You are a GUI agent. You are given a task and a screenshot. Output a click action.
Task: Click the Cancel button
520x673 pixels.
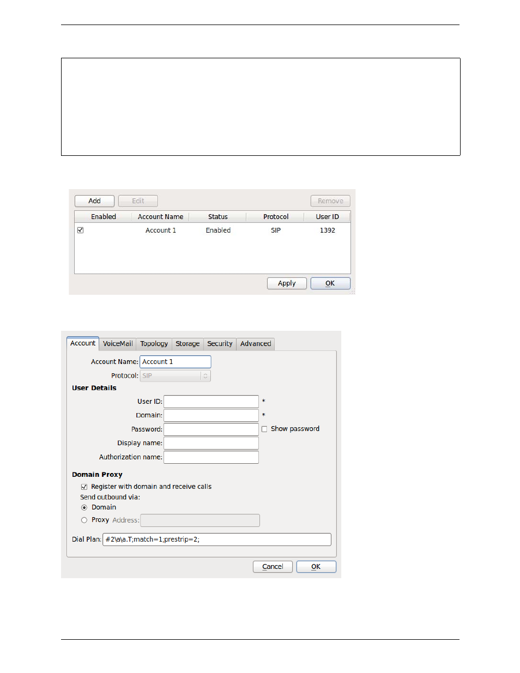[273, 567]
